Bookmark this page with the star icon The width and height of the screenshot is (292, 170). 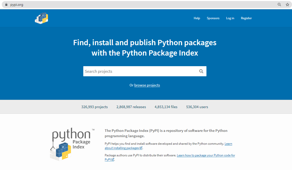[x=287, y=5]
